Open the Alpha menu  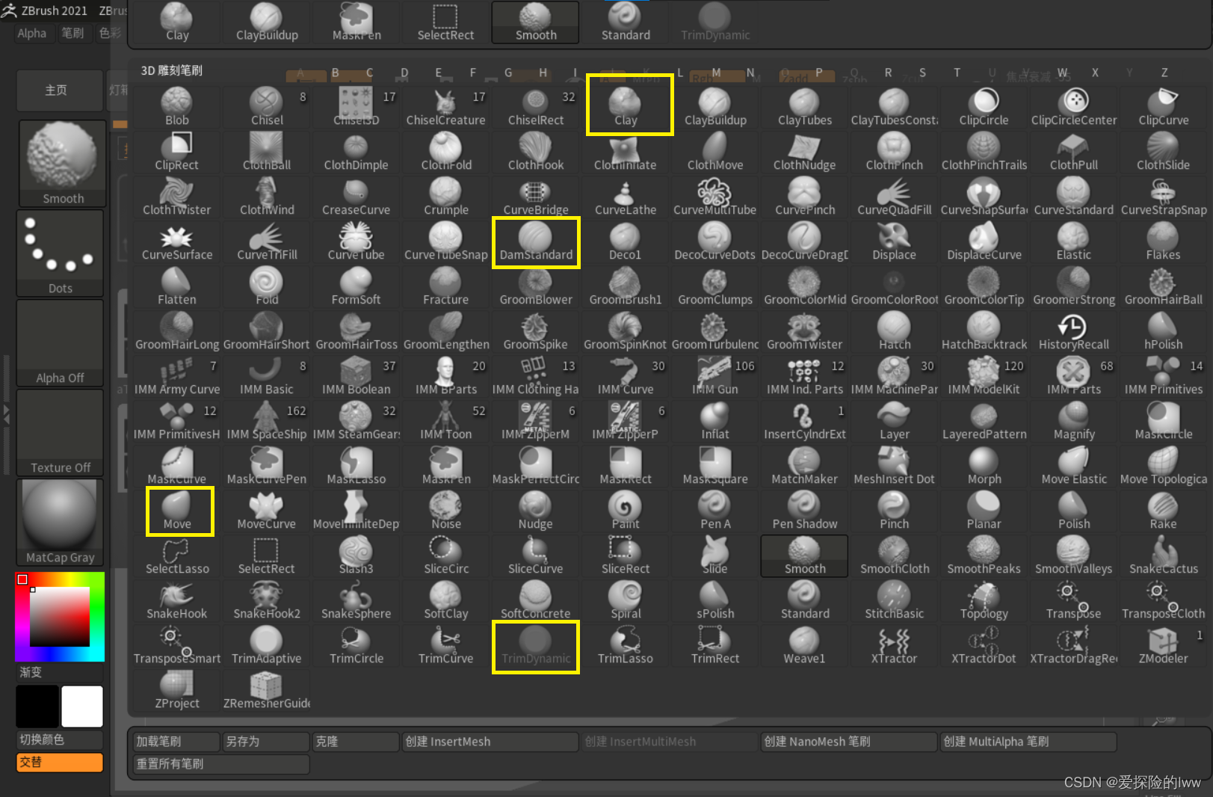(32, 33)
